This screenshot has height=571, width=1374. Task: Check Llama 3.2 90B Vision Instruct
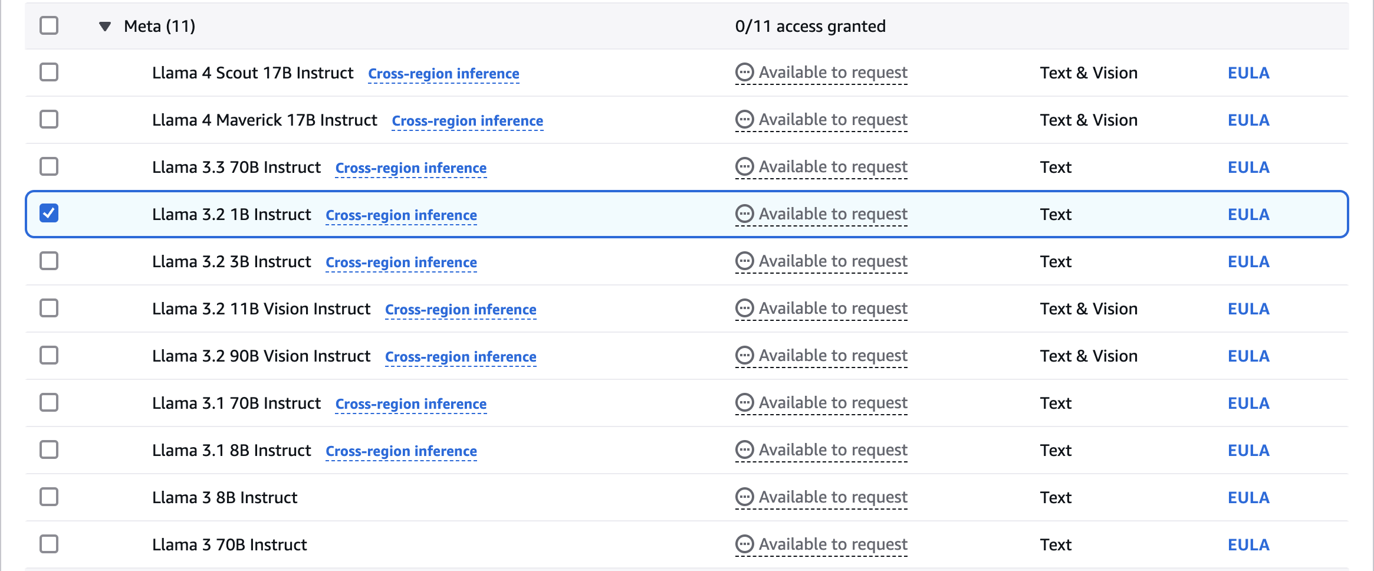pos(49,355)
